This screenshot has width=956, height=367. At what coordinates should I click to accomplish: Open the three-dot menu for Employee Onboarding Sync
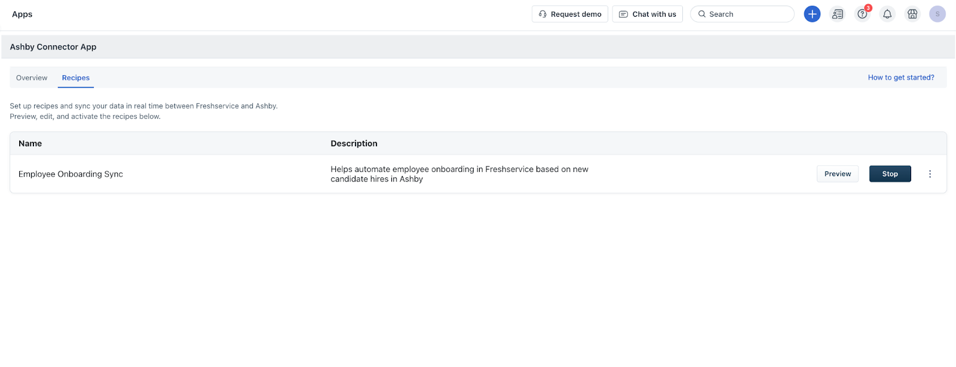930,174
